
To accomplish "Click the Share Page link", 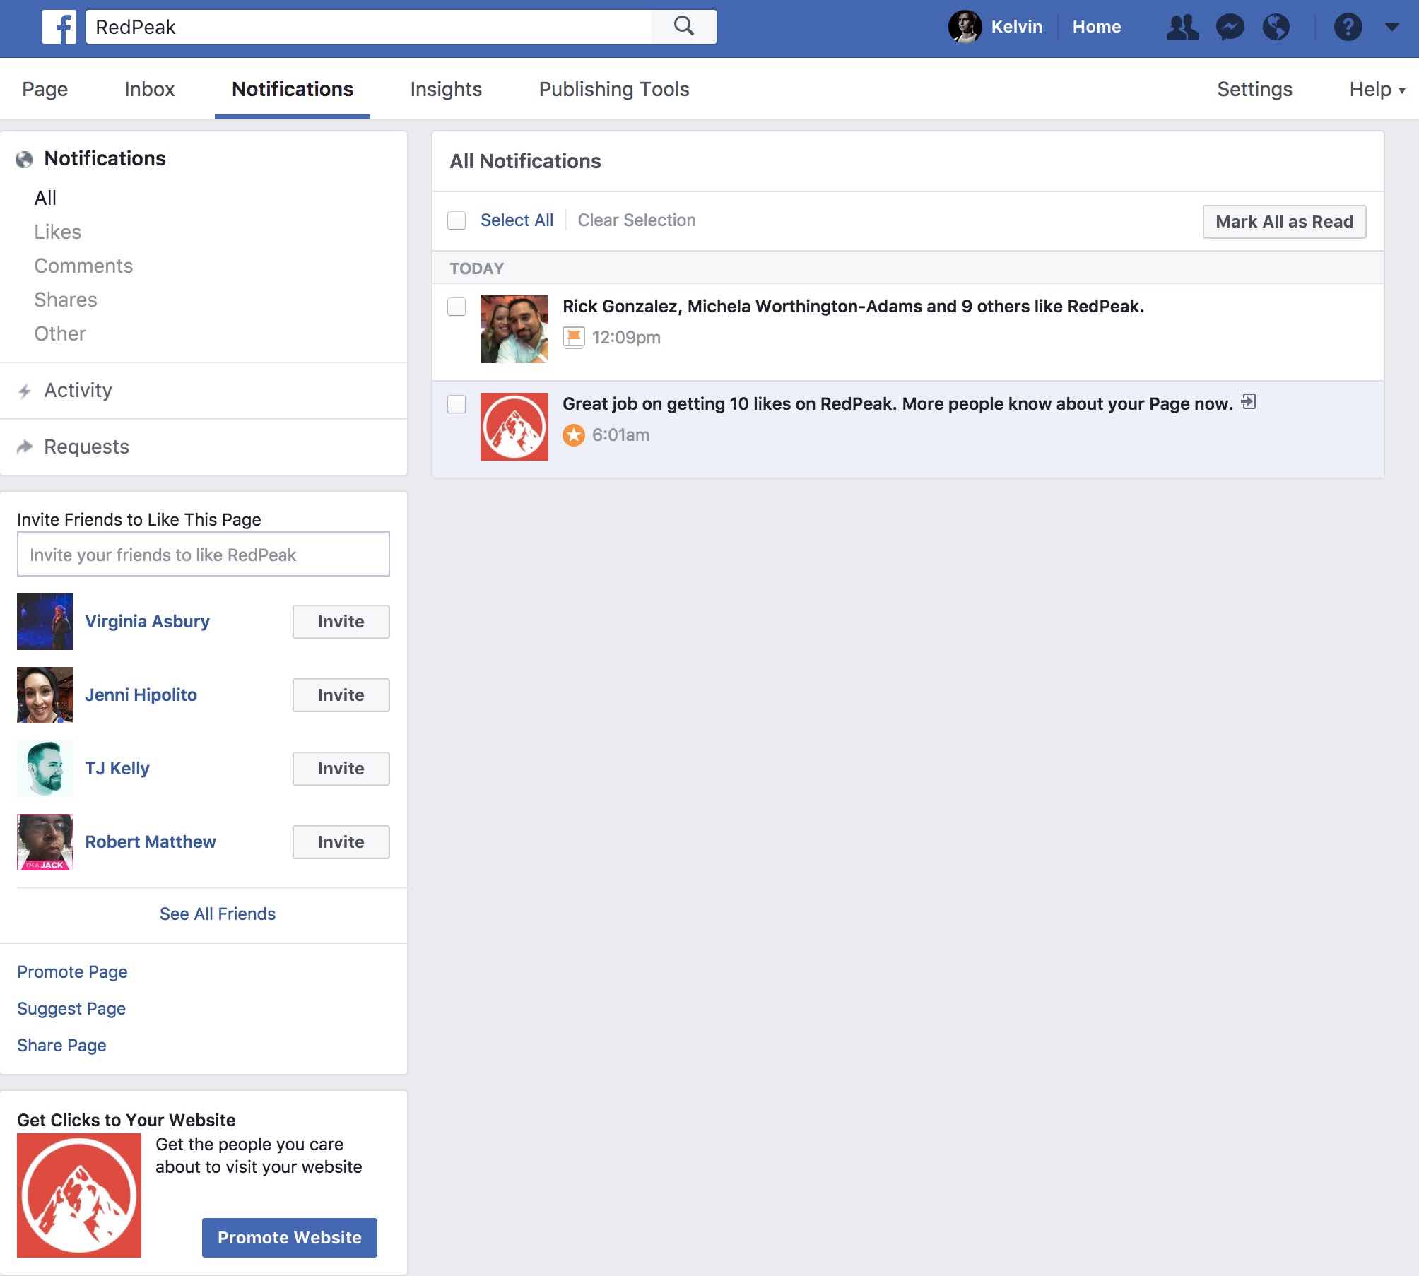I will [61, 1046].
